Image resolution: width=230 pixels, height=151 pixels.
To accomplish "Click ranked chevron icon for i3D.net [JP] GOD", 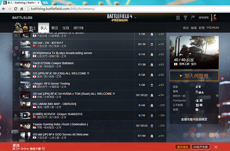I will [x=152, y=136].
